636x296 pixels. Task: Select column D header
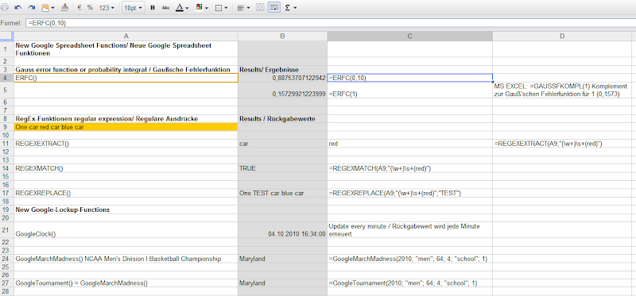[x=562, y=36]
